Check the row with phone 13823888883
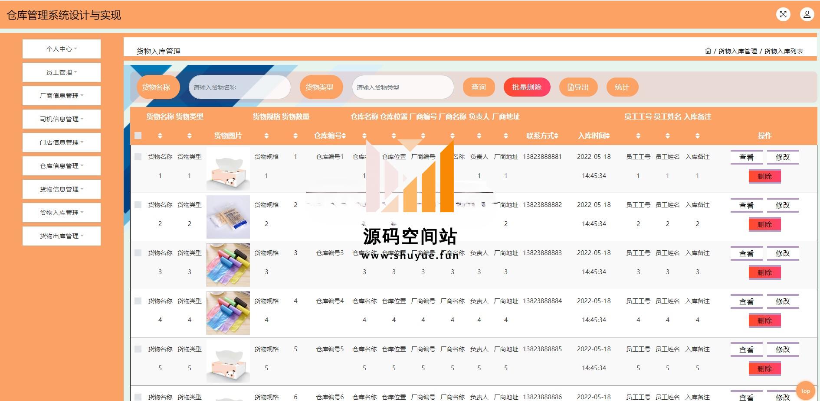Image resolution: width=820 pixels, height=401 pixels. point(138,253)
